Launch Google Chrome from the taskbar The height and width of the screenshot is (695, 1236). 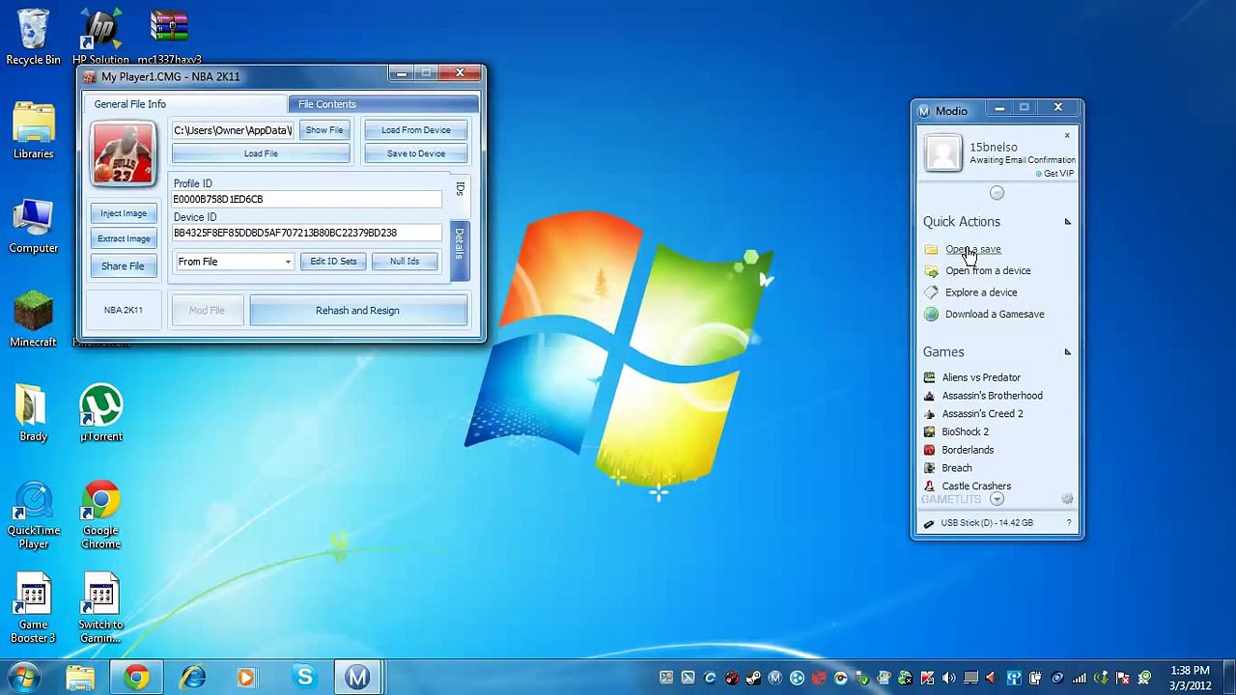(x=136, y=678)
